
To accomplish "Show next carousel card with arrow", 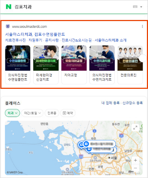I will (143, 58).
